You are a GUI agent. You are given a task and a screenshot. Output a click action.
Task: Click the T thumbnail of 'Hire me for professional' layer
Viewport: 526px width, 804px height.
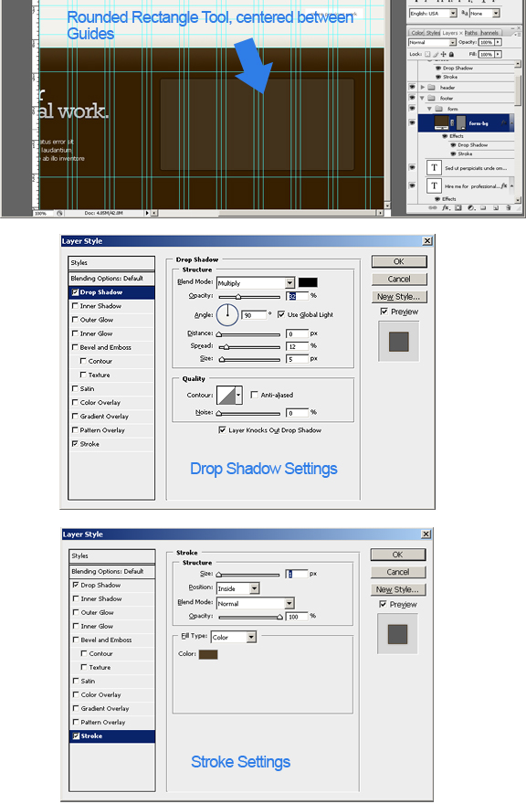[435, 185]
